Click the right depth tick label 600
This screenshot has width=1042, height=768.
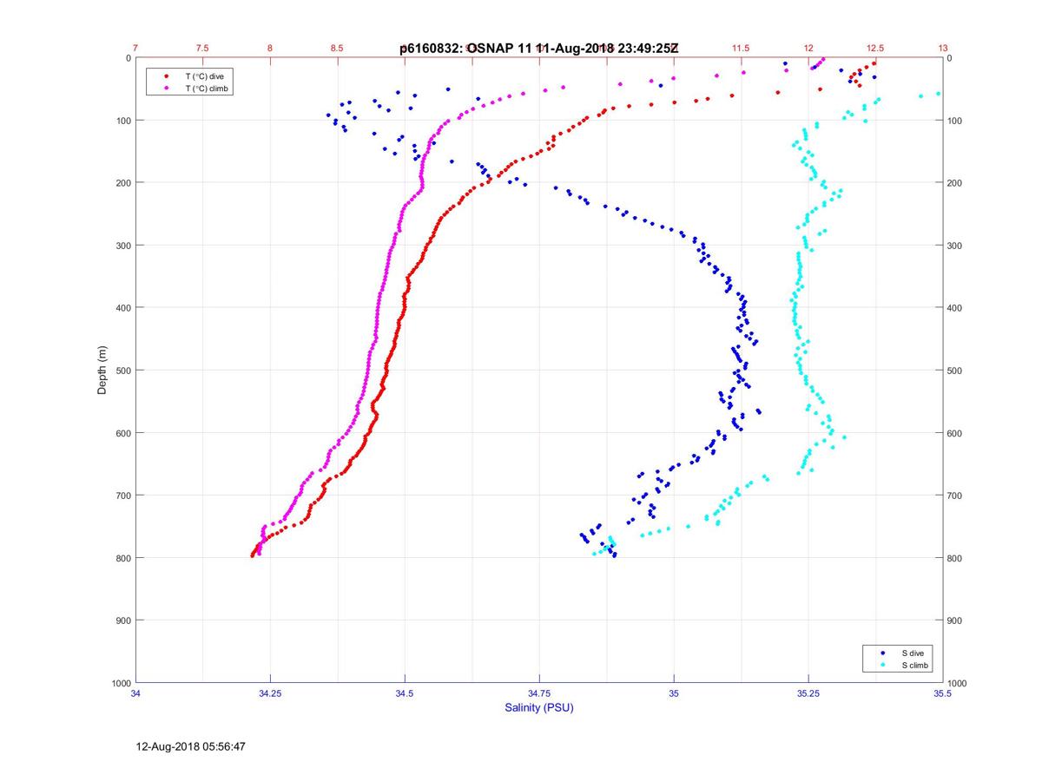click(x=956, y=433)
